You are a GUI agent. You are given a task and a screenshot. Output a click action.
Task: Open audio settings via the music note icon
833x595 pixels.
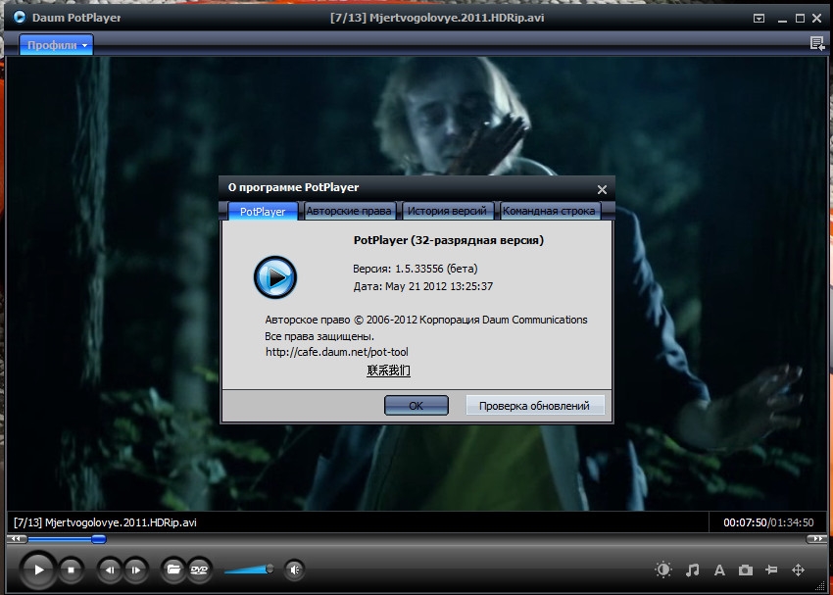click(x=692, y=570)
